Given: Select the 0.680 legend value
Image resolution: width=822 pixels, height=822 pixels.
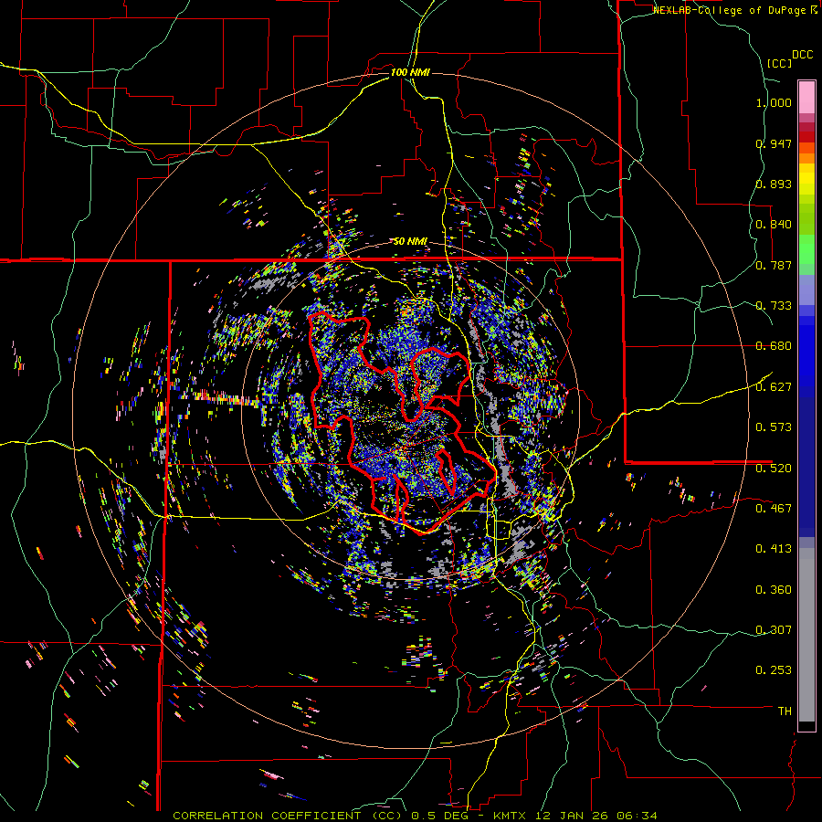Looking at the screenshot, I should [774, 346].
